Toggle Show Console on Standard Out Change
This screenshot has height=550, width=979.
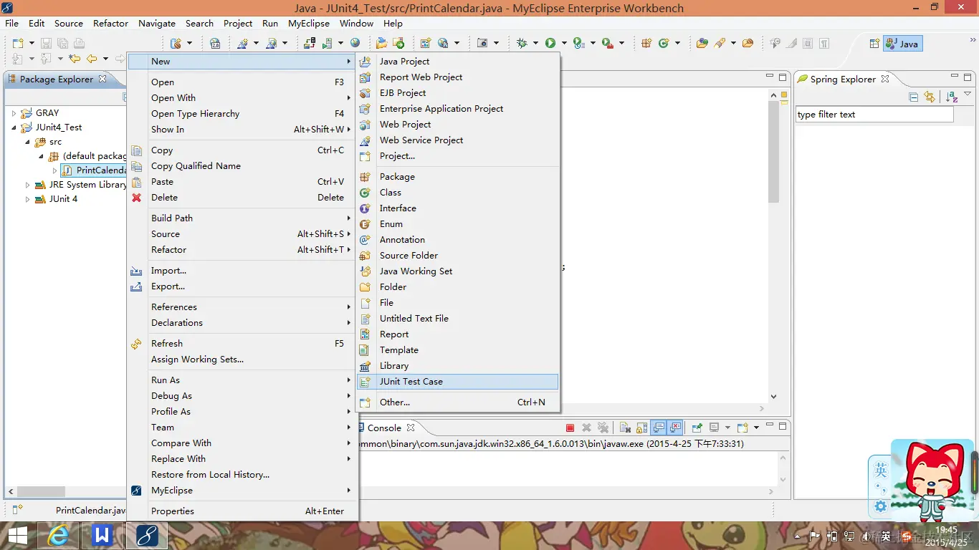659,428
